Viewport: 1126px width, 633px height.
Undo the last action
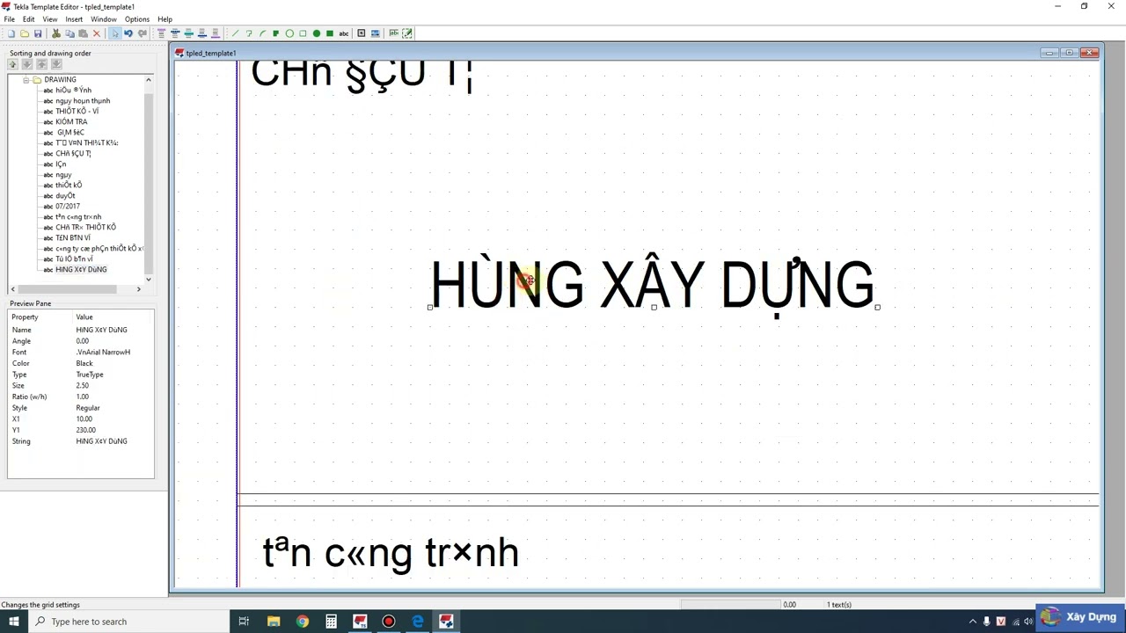128,33
